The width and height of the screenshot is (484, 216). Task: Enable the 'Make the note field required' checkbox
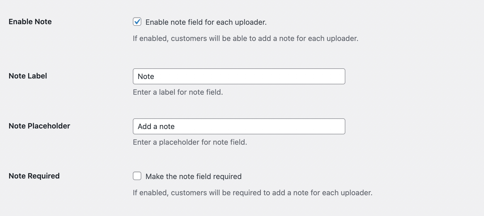pyautogui.click(x=137, y=176)
